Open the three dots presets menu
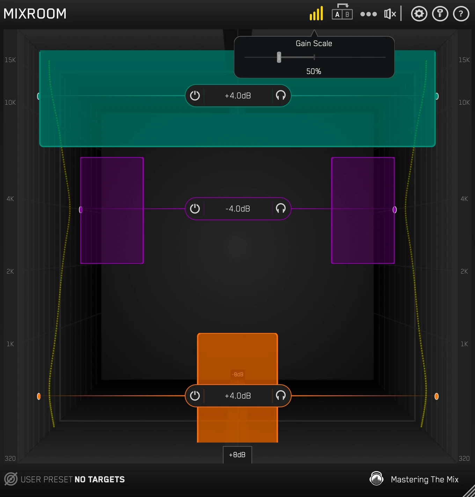The height and width of the screenshot is (497, 475). [368, 14]
